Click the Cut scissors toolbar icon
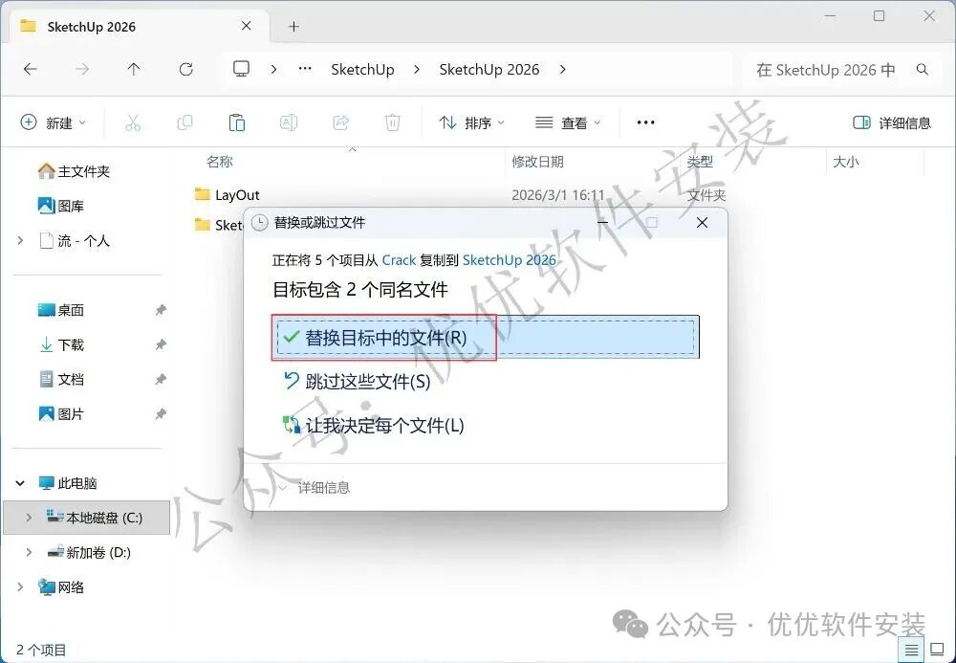Viewport: 956px width, 663px height. pos(133,122)
